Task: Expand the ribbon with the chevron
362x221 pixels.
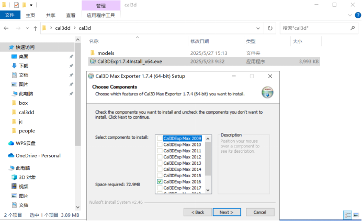Action: tap(350, 15)
